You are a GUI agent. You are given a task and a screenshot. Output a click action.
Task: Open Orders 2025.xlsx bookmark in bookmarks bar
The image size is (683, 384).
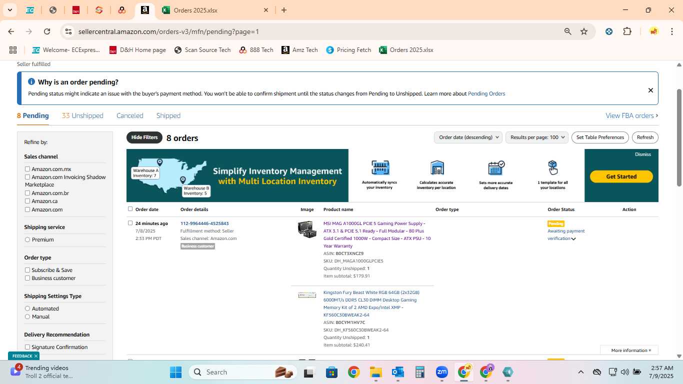click(x=406, y=50)
